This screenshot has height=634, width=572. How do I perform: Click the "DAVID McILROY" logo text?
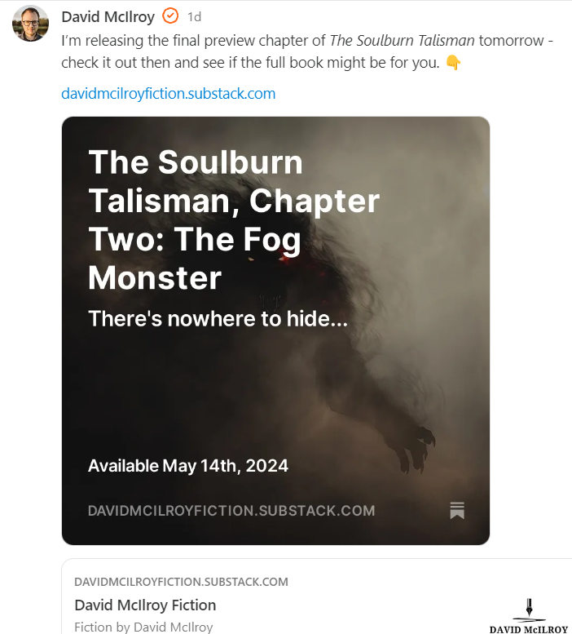pos(529,629)
